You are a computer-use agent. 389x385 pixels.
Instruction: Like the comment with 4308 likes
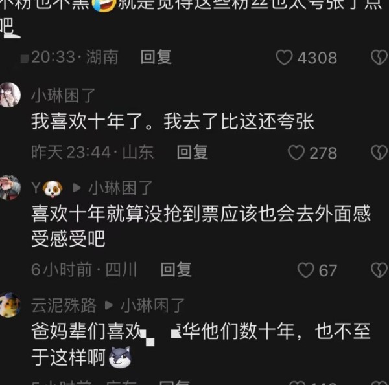tap(284, 58)
